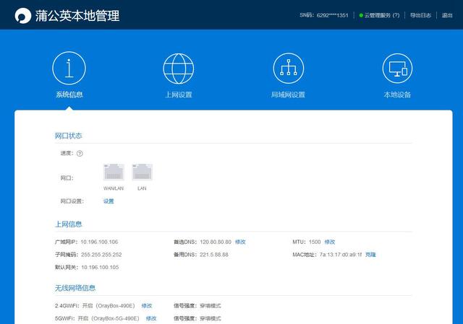Open the 上网设置 globe icon
The height and width of the screenshot is (324, 463).
pos(179,69)
